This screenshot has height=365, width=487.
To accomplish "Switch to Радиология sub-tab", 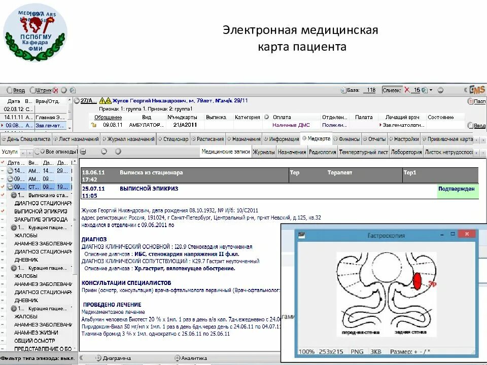I will (323, 152).
